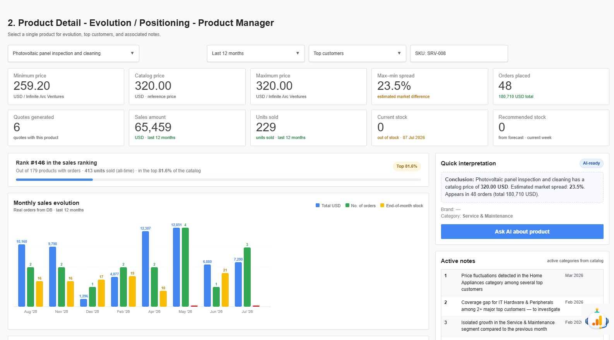The width and height of the screenshot is (614, 340).
Task: Click the AI-ready badge
Action: (591, 163)
